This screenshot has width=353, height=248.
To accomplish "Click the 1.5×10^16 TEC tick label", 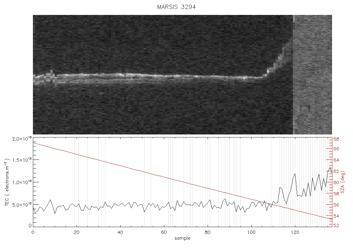I will tap(22, 160).
